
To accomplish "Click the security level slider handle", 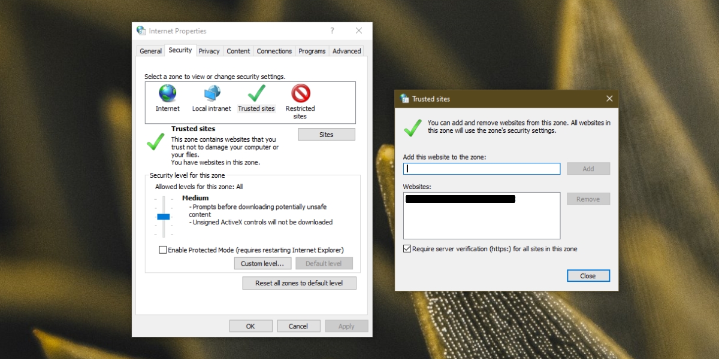I will [164, 217].
